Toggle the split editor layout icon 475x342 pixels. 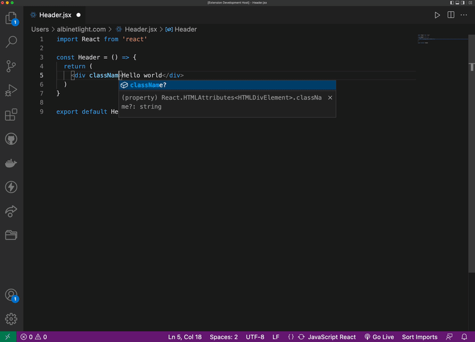[x=452, y=15]
